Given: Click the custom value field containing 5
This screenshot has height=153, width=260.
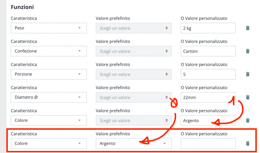Looking at the screenshot, I should 208,74.
